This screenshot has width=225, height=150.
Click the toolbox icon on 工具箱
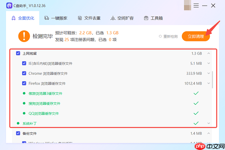[x=146, y=18]
